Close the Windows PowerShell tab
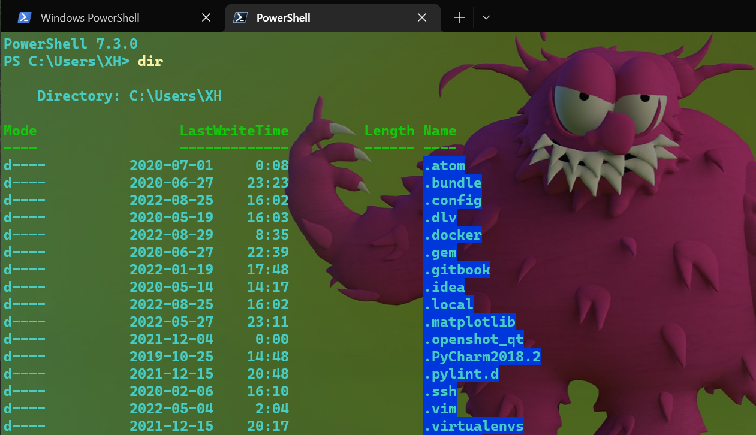The image size is (756, 435). coord(206,18)
